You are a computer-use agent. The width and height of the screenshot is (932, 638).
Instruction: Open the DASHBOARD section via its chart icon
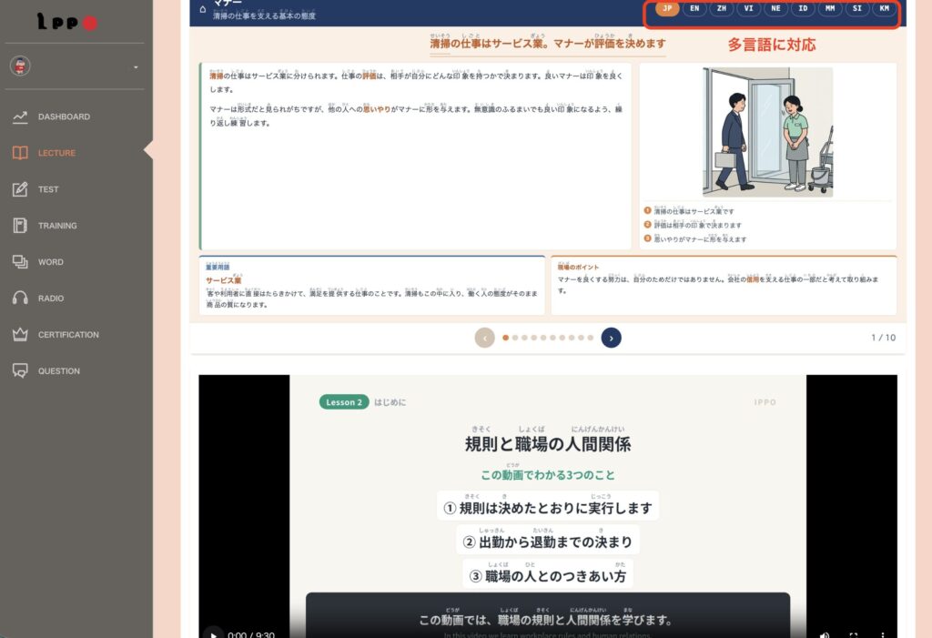pyautogui.click(x=20, y=117)
